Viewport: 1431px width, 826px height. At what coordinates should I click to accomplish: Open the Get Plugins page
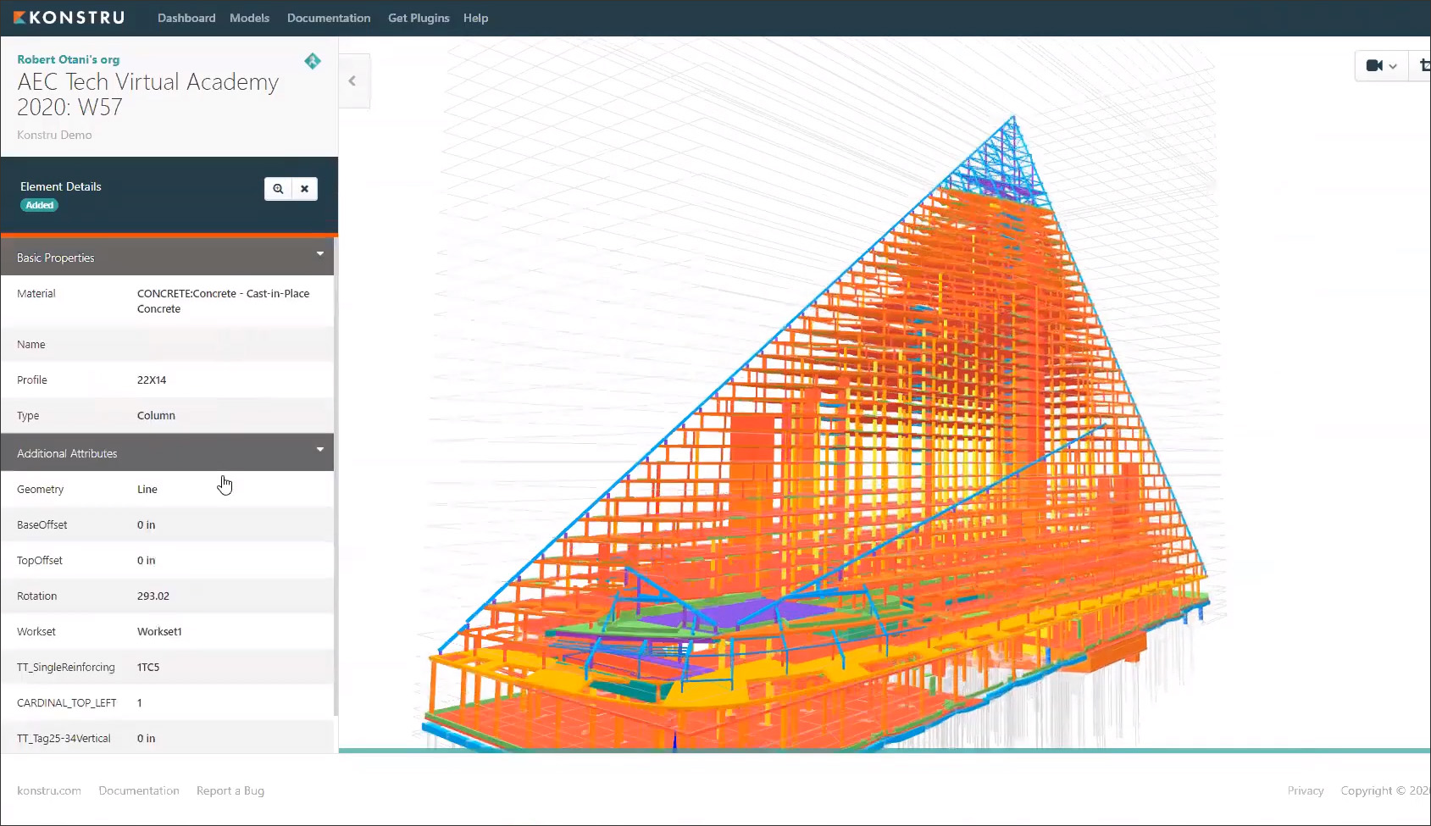tap(419, 18)
